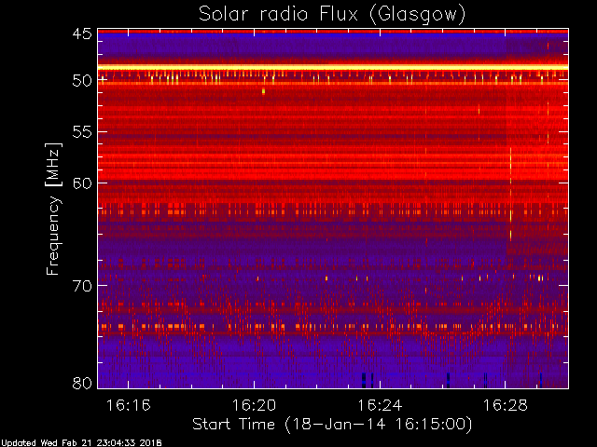
Task: Click the 'Solar radio Flux (Glasgow)' title
Action: [332, 15]
